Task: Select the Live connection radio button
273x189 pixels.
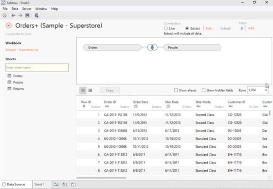Action: coord(166,28)
